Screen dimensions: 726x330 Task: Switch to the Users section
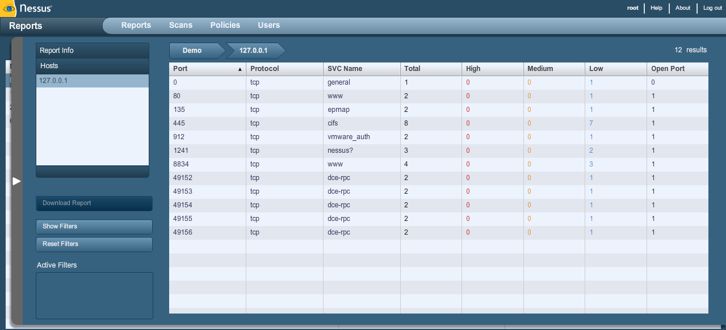pos(268,25)
